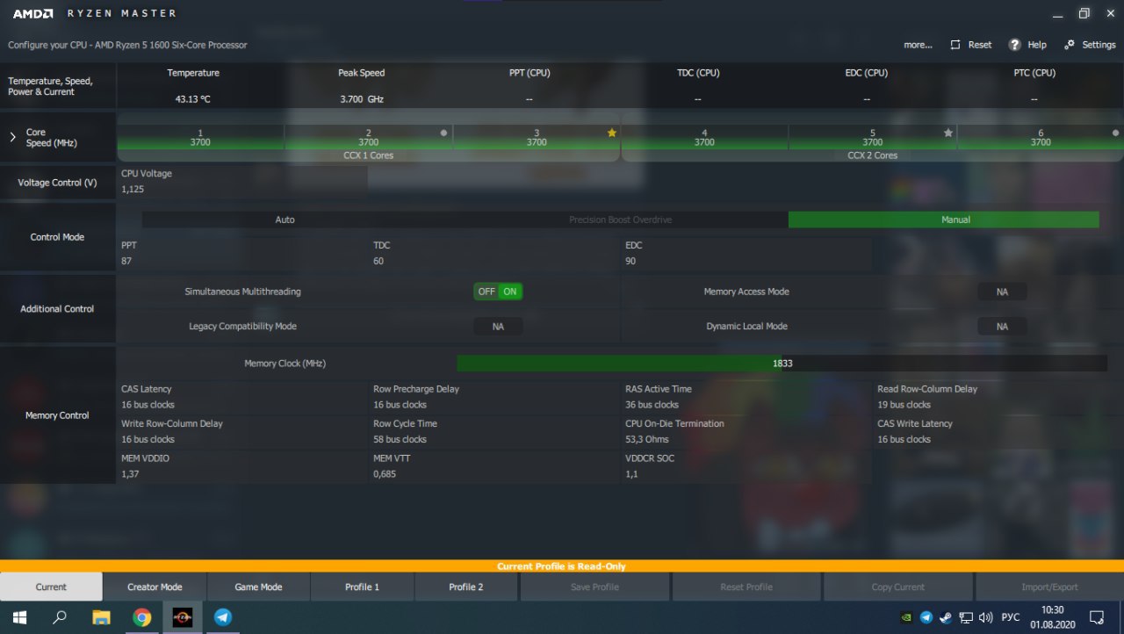Click CPU On-Die Termination 53,3 Ohms
1124x634 pixels.
click(647, 439)
